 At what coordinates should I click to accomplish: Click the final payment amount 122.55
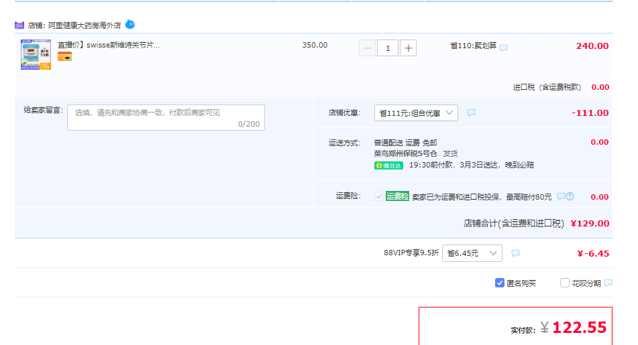[x=580, y=328]
